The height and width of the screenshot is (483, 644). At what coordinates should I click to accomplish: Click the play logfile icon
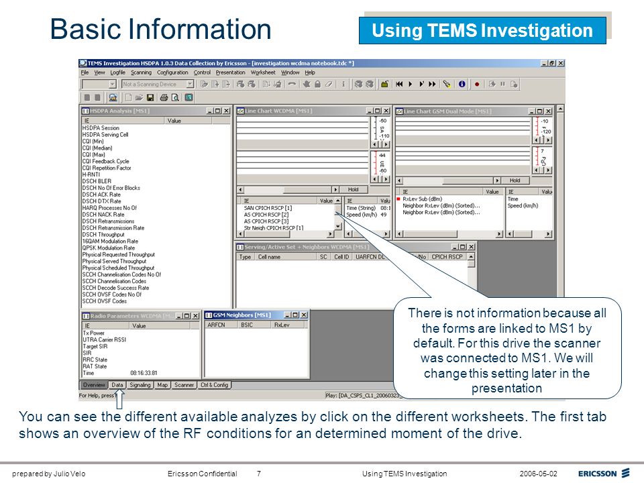(x=410, y=85)
